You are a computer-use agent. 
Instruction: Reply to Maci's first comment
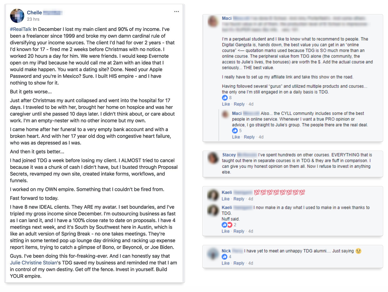point(239,104)
